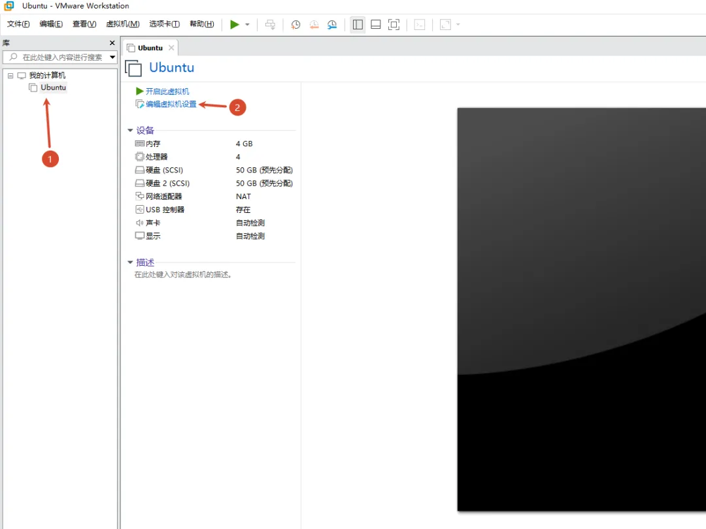This screenshot has height=529, width=706.
Task: Click the memory chip icon beside 内存
Action: [x=140, y=144]
